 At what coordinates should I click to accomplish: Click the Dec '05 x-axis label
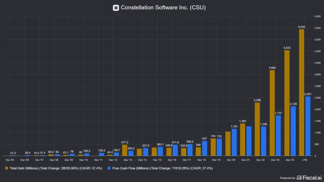click(10, 160)
